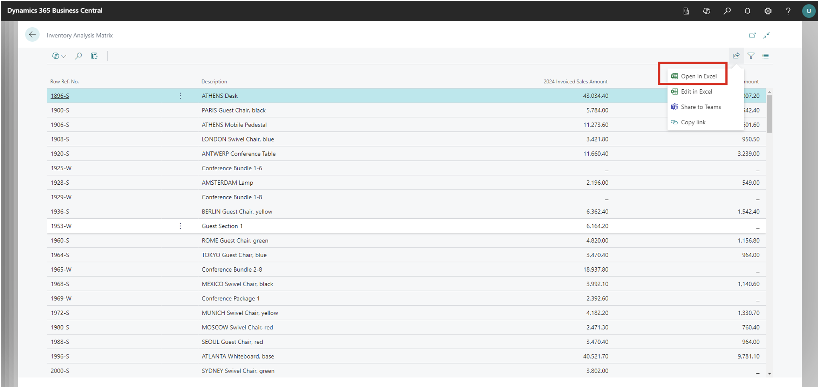Choose Edit in Excel

pos(697,91)
